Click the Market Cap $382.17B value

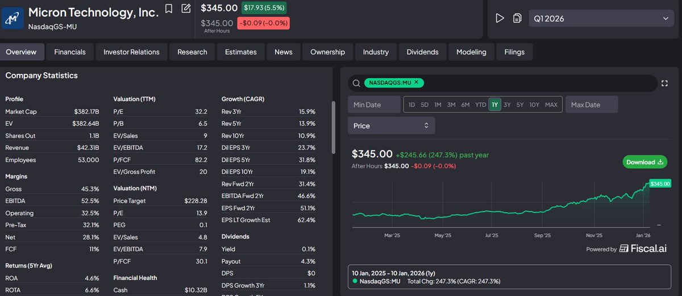click(86, 111)
